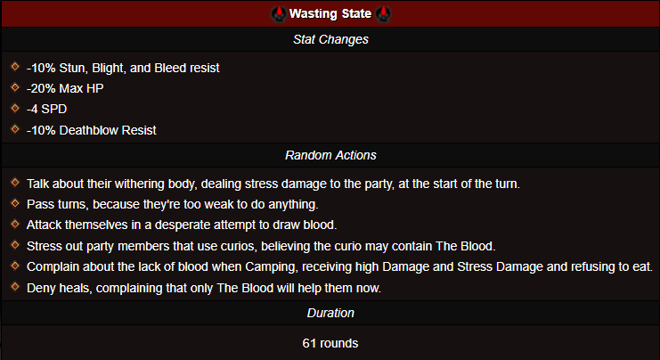The width and height of the screenshot is (660, 360).
Task: Click the diamond bullet beside Stun, Blight, Bleed resist
Action: 15,67
